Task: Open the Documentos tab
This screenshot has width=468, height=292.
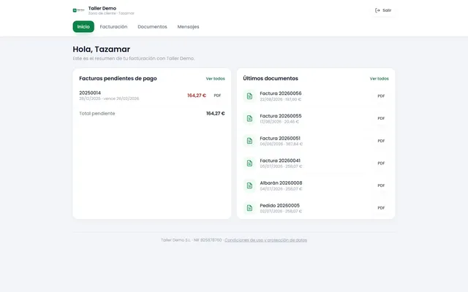Action: [152, 27]
